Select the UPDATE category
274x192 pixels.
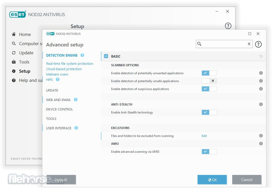(52, 91)
